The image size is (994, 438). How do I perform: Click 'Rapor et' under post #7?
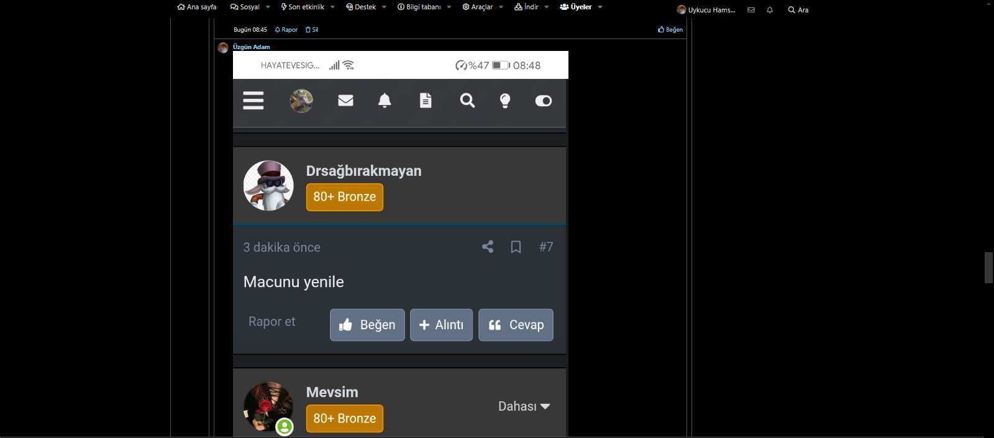272,322
